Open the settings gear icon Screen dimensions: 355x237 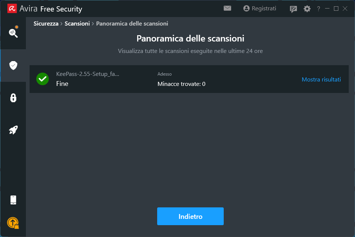(x=307, y=9)
